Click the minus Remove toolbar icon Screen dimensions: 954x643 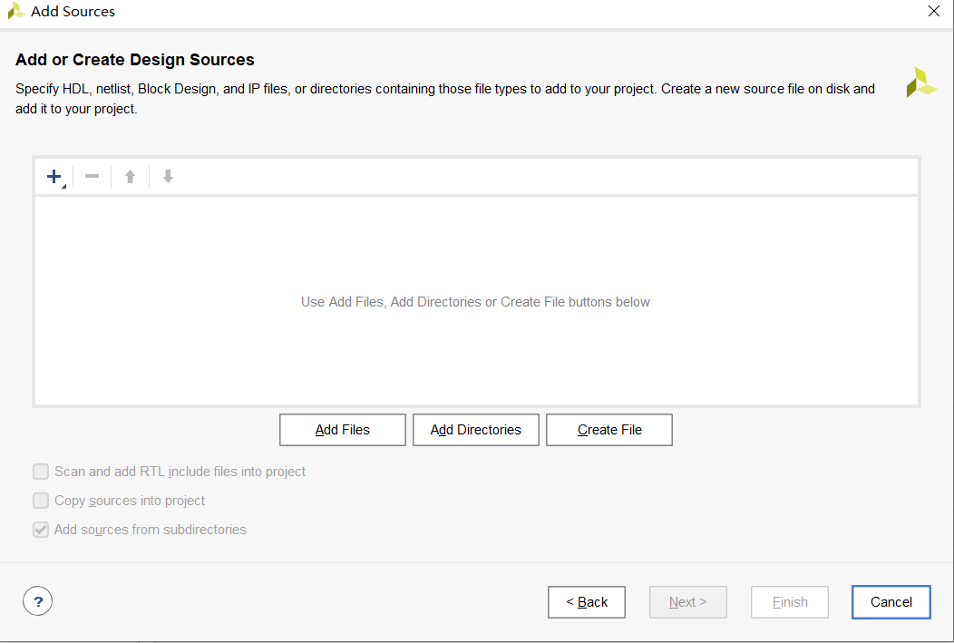click(x=92, y=177)
